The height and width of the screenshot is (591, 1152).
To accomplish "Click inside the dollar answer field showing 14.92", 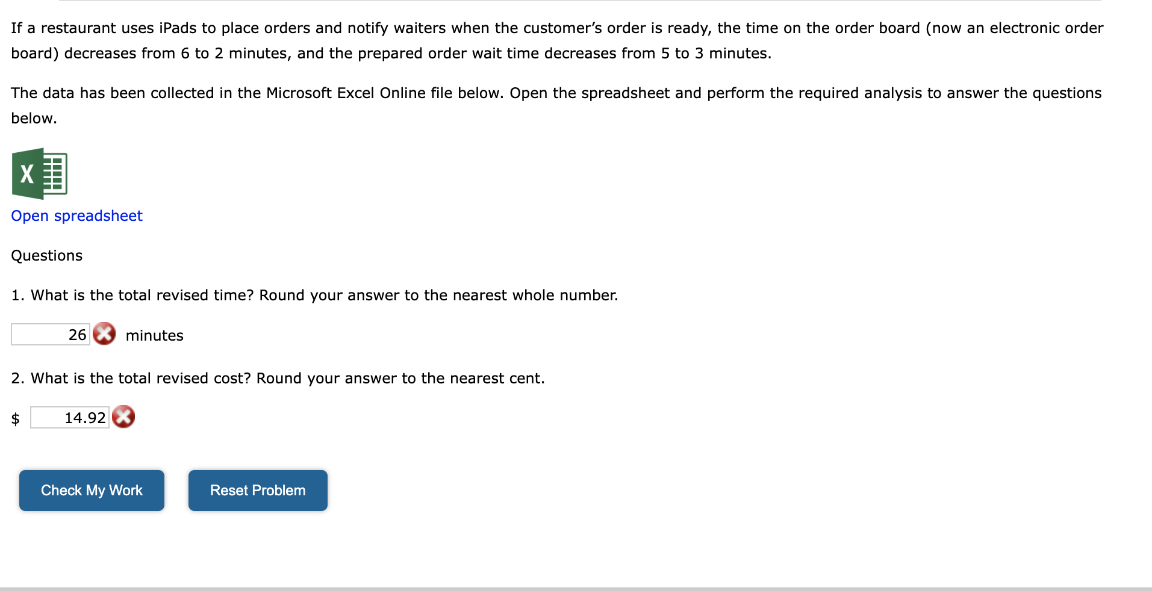I will 69,417.
